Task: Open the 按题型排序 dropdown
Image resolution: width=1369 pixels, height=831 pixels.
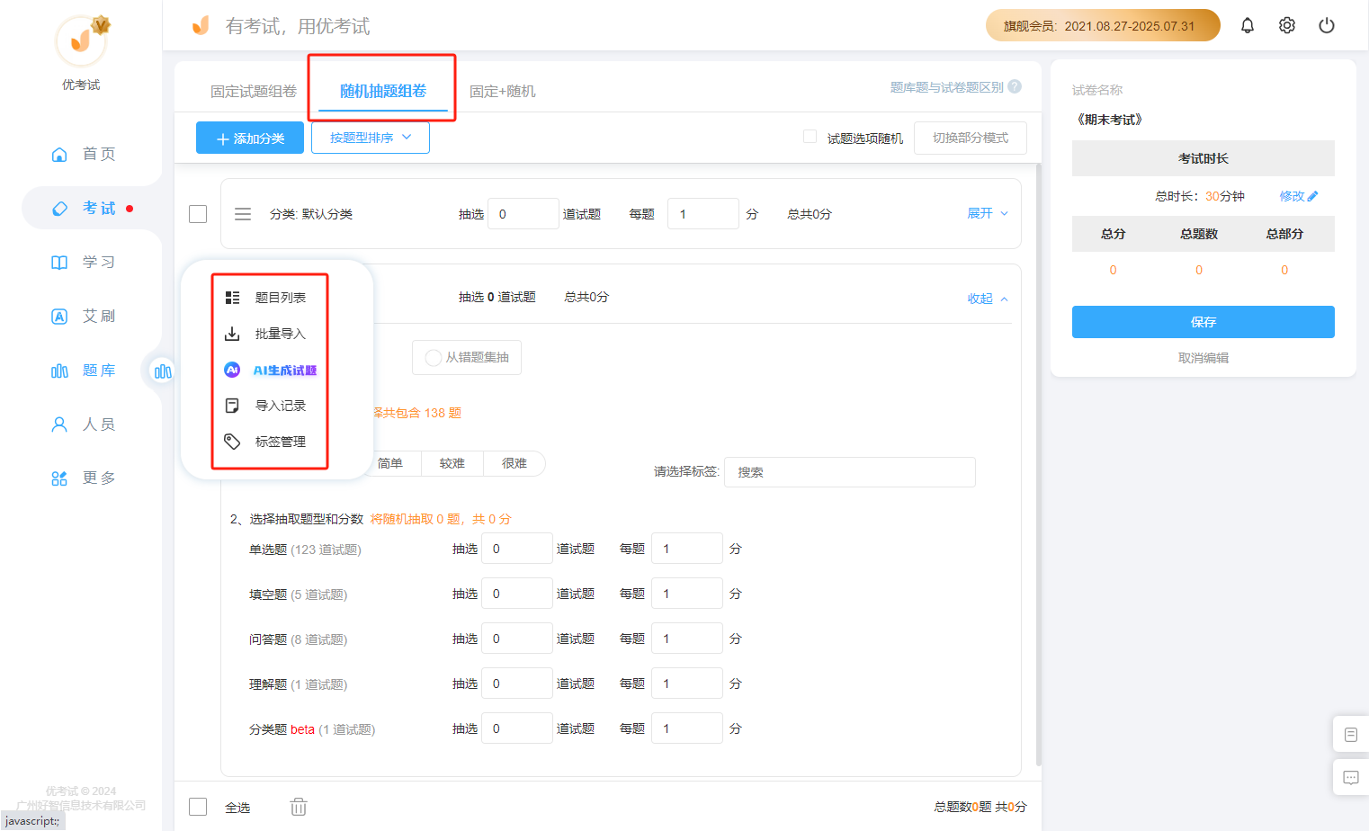Action: coord(371,138)
